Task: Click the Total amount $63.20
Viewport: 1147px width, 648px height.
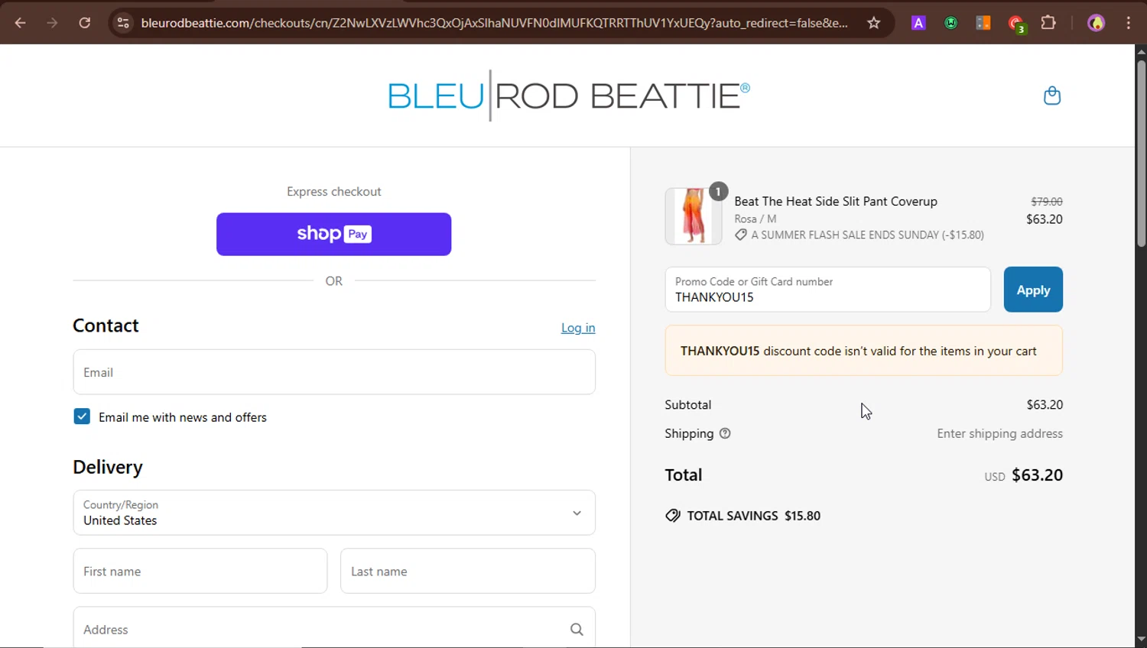Action: 1037,475
